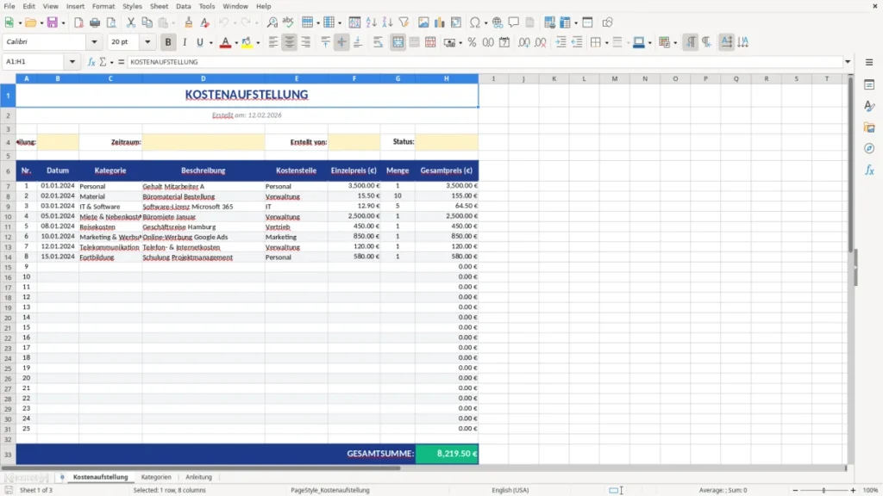Image resolution: width=883 pixels, height=496 pixels.
Task: Toggle AutoFilter funnel icon
Action: pyautogui.click(x=404, y=22)
